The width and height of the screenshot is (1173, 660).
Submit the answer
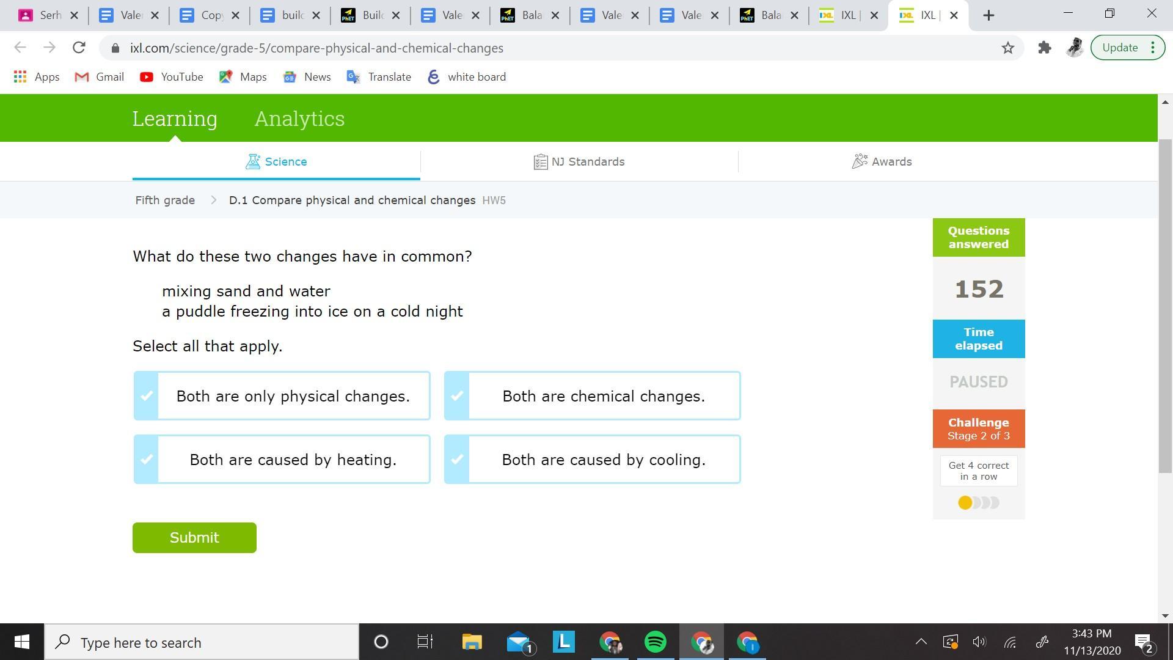[194, 538]
